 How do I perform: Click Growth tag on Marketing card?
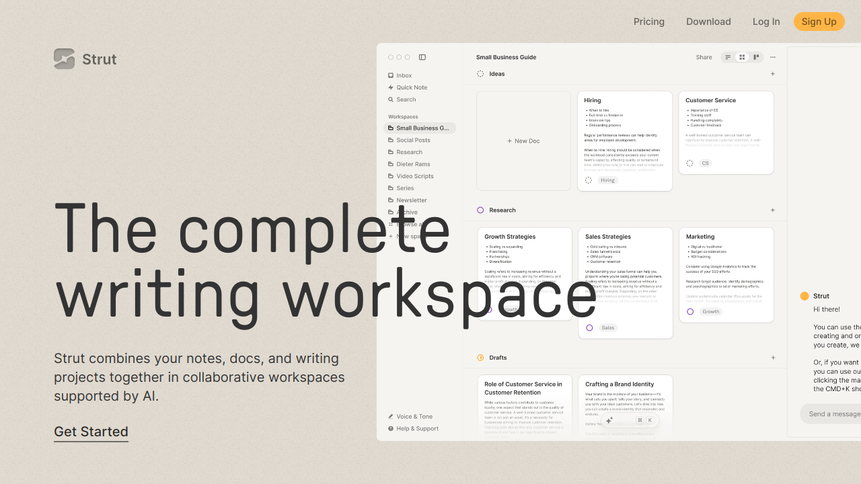(711, 312)
